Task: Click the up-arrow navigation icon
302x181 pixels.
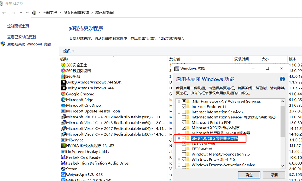Action: click(27, 13)
